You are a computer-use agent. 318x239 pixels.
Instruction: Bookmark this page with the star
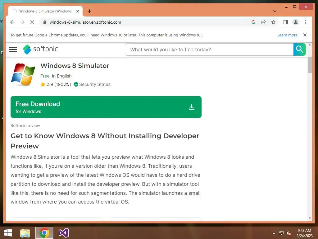(x=273, y=22)
